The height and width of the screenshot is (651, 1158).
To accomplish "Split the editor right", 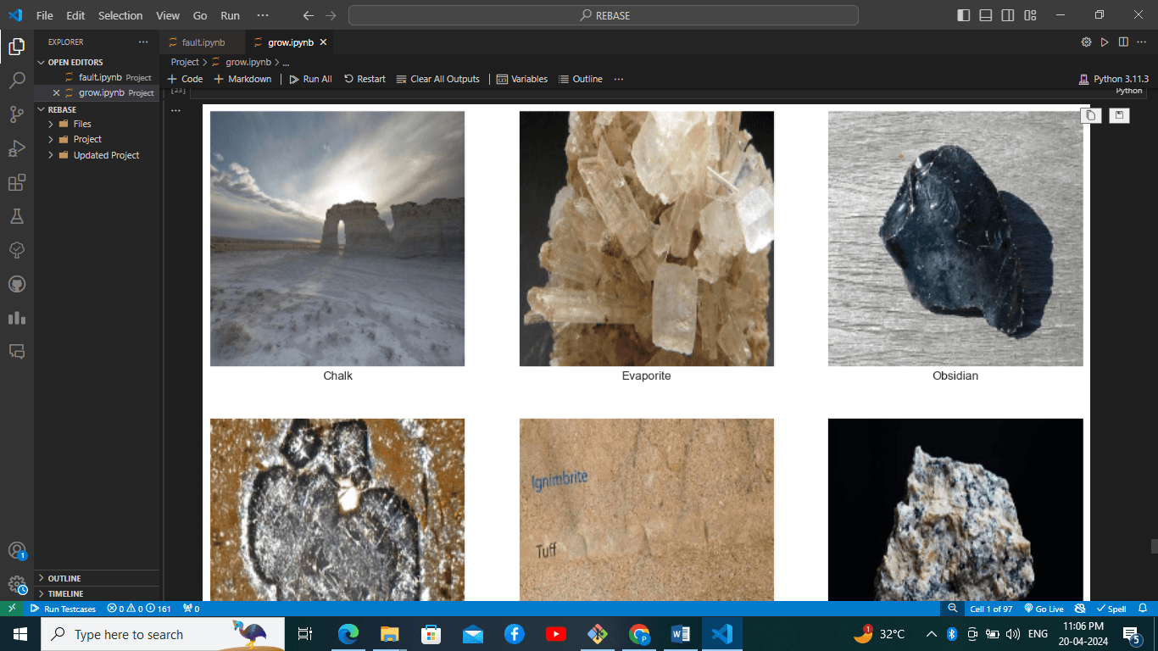I will pos(1123,42).
